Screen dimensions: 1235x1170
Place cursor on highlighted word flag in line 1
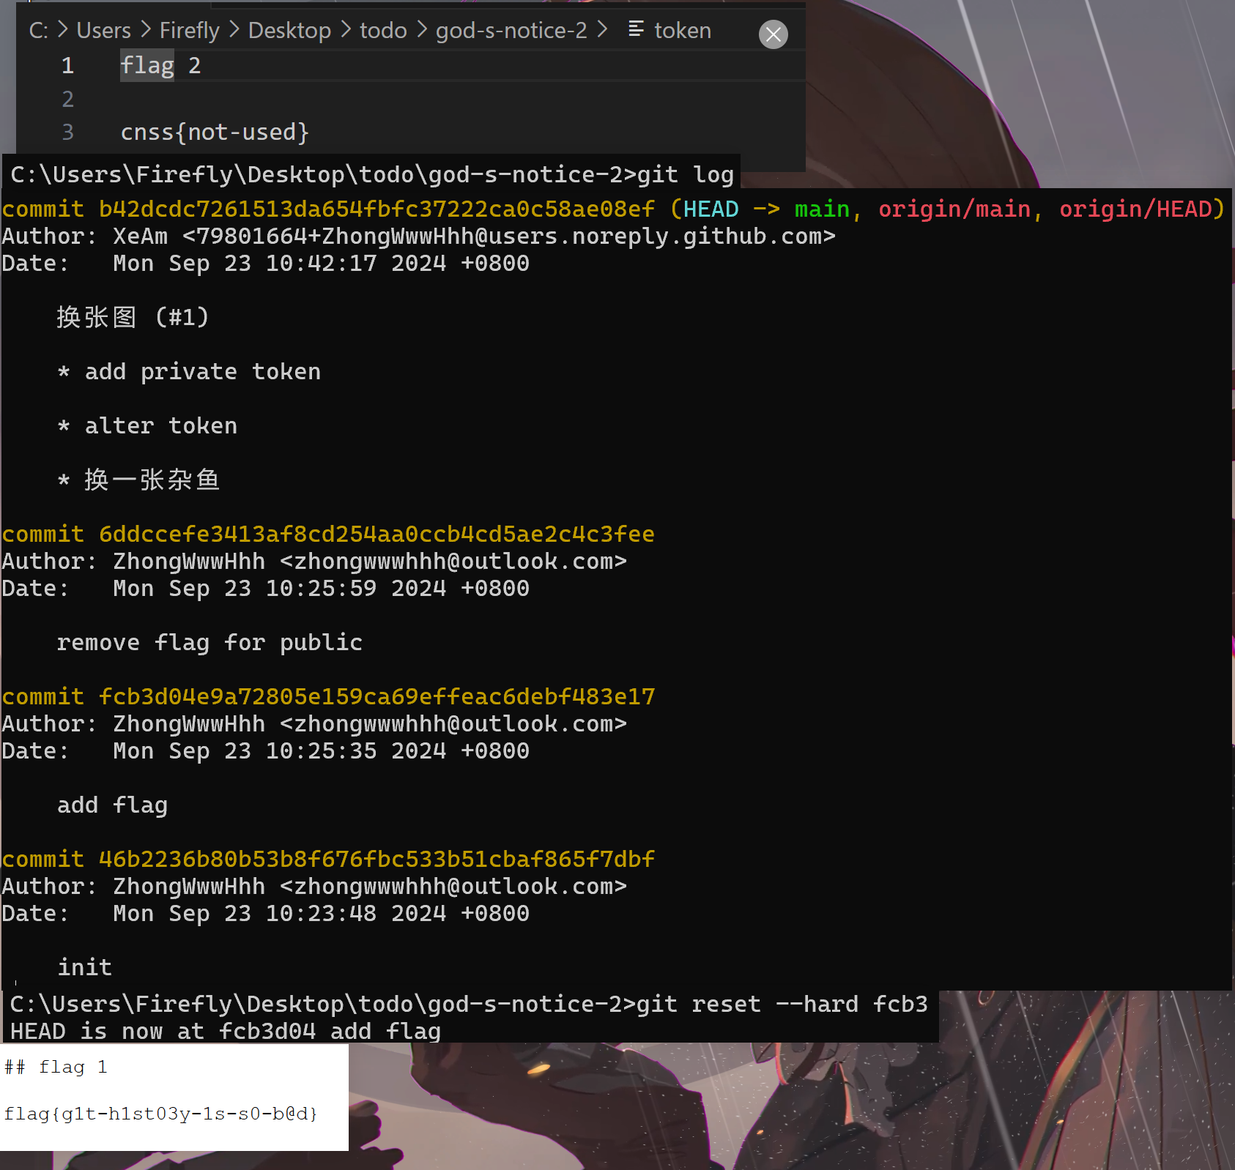point(147,66)
